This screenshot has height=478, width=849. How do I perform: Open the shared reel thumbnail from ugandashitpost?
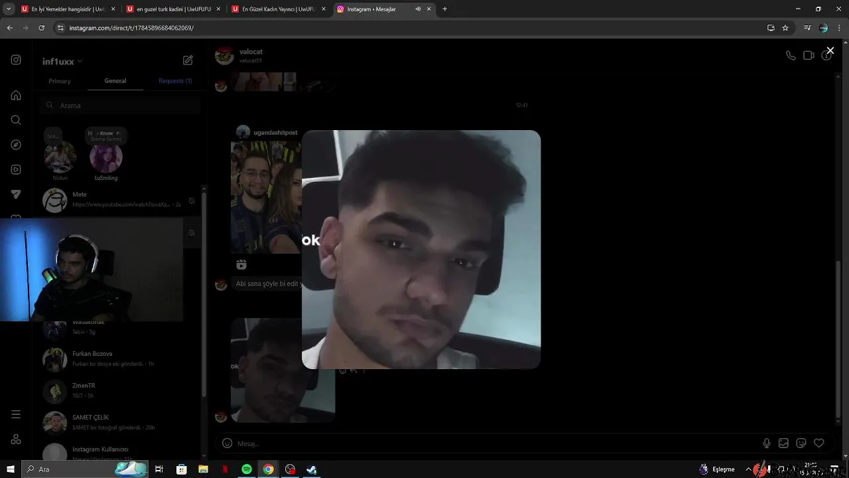[266, 197]
